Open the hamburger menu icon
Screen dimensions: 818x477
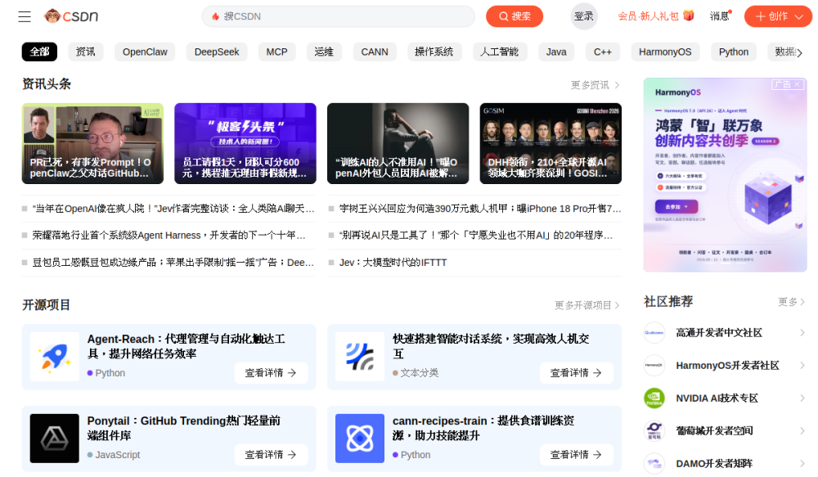(25, 16)
